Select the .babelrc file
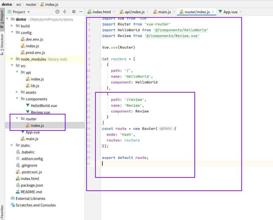This screenshot has width=273, height=220. click(27, 152)
